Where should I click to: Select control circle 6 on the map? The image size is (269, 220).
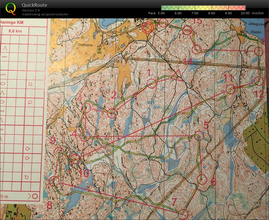point(202,179)
